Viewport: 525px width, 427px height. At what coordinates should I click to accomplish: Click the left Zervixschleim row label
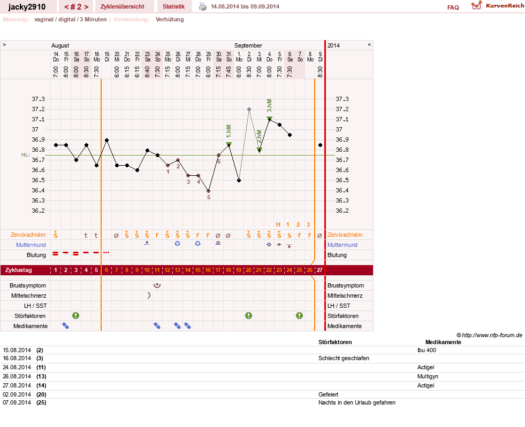tap(28, 235)
